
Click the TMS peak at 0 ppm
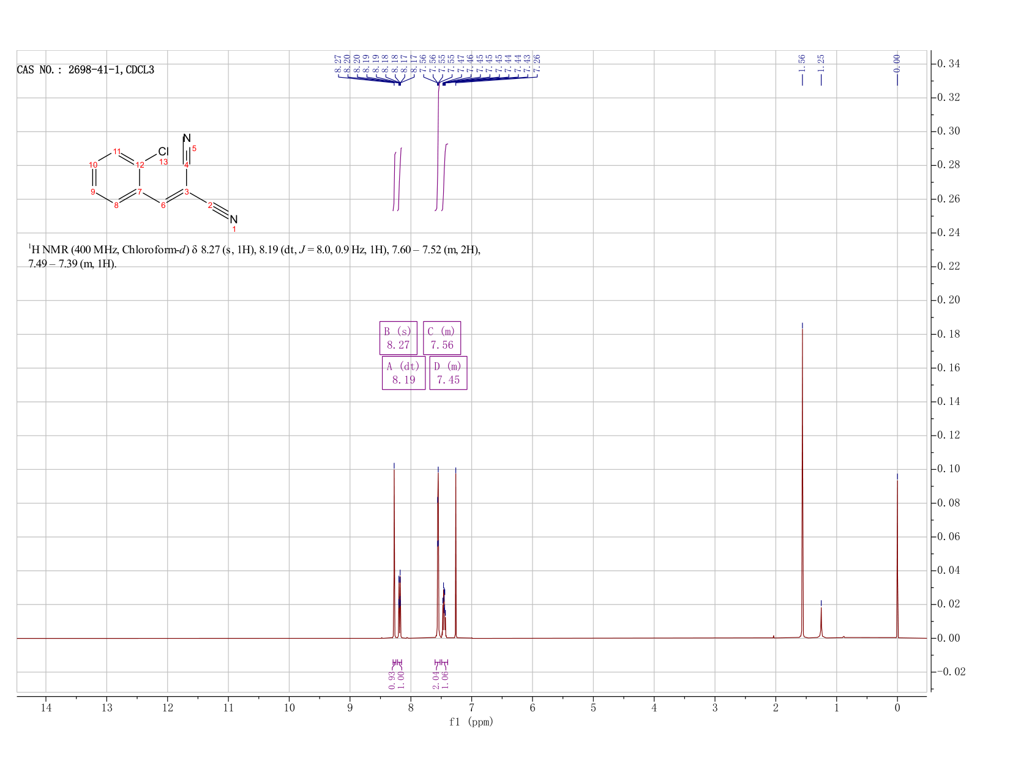coord(897,559)
